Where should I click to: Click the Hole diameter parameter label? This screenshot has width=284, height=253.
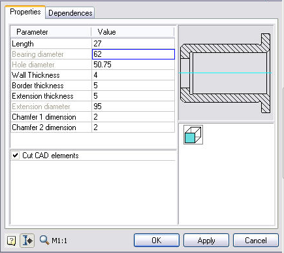pos(33,65)
